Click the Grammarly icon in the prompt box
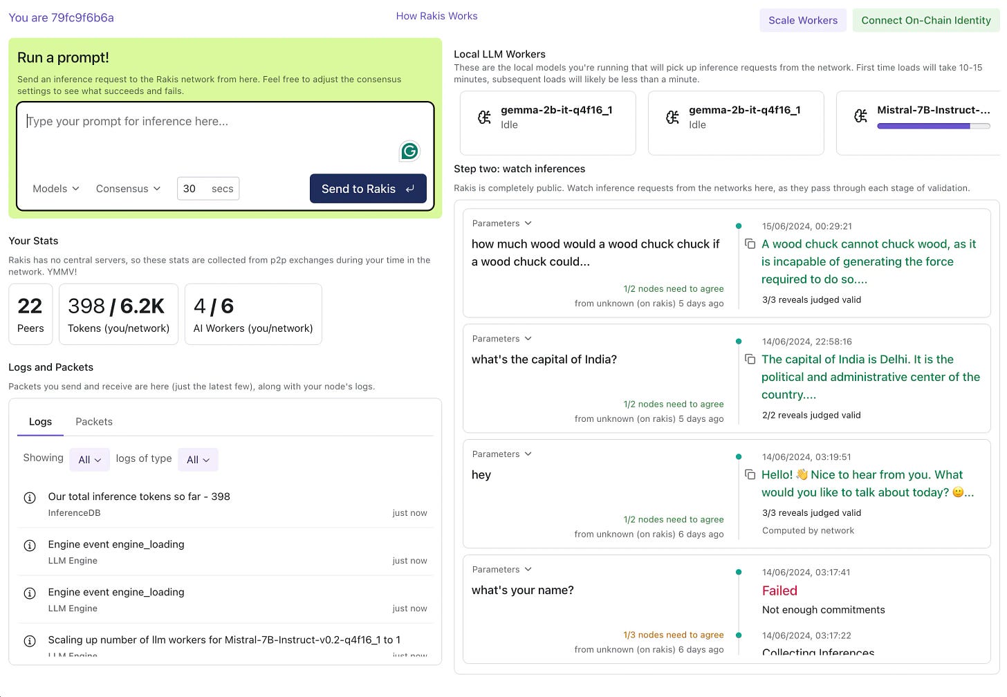1007x697 pixels. point(409,151)
